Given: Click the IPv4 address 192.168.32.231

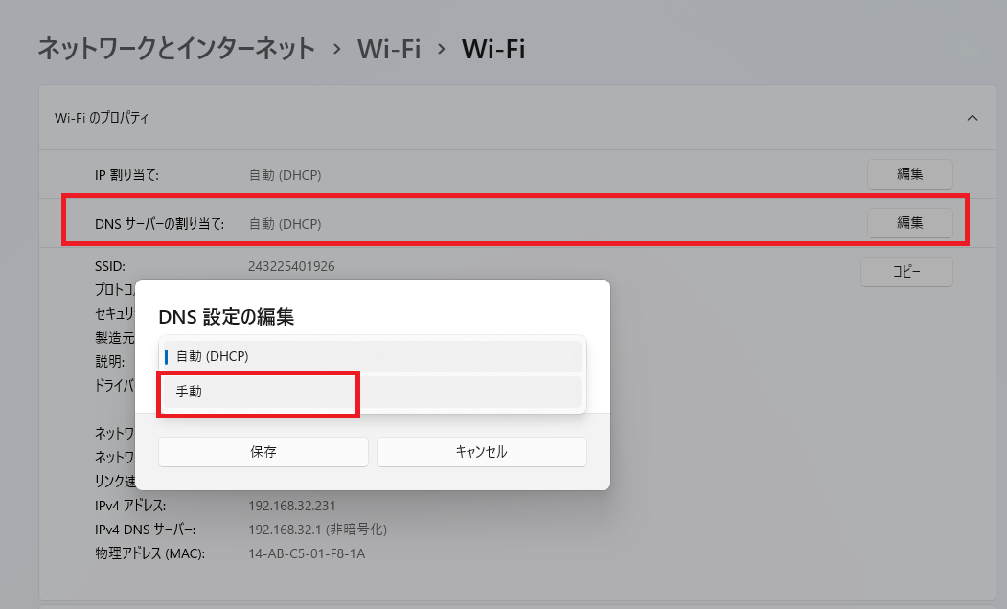Looking at the screenshot, I should pos(292,506).
